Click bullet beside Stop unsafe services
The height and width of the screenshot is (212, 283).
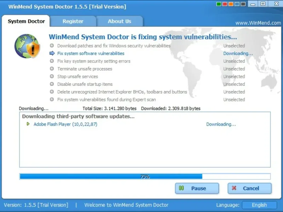tap(52, 76)
